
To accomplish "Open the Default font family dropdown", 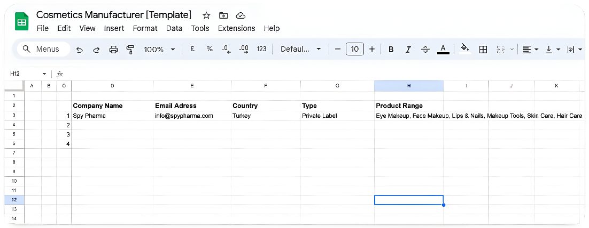I will [301, 50].
